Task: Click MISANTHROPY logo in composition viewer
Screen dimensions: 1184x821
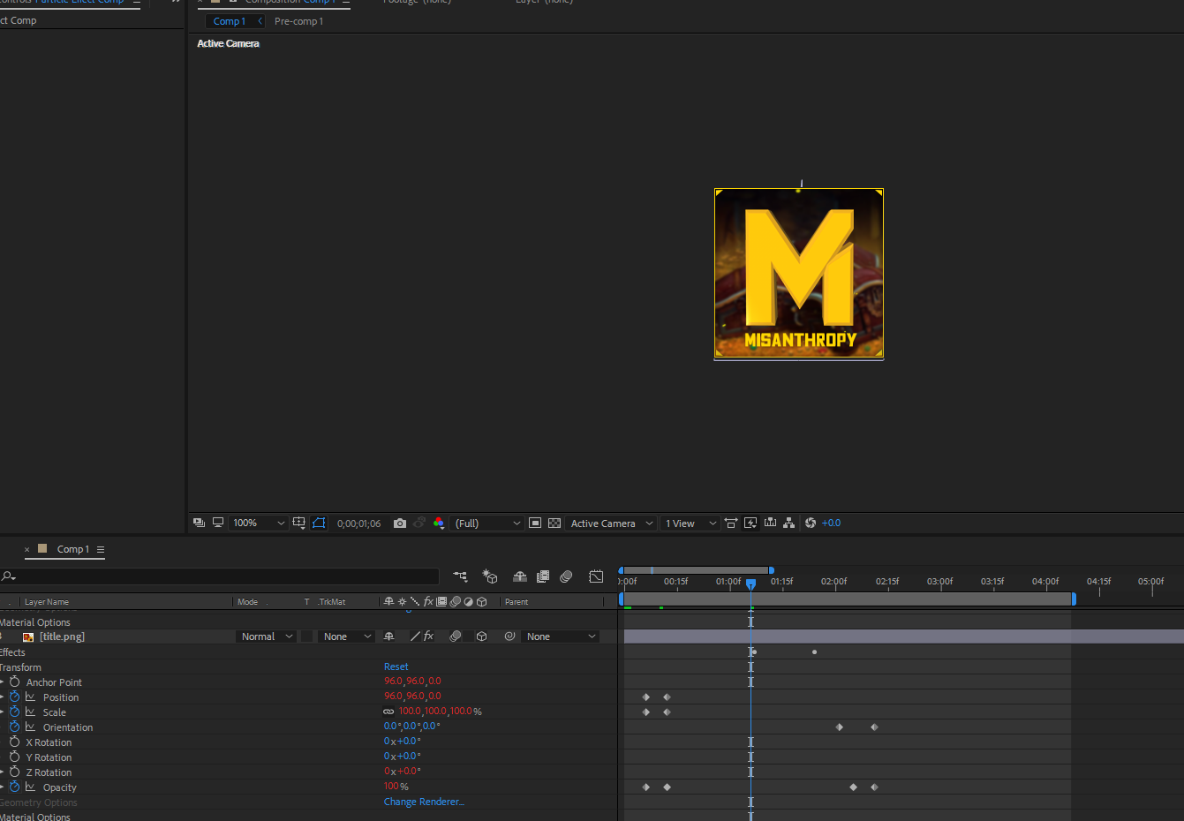Action: [x=799, y=273]
